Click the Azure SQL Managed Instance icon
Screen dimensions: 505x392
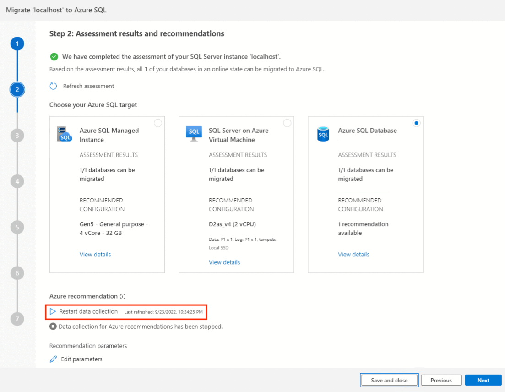[x=65, y=134]
